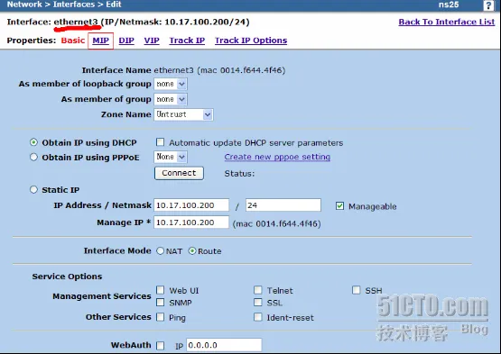
Task: Click the Connect button
Action: pyautogui.click(x=179, y=173)
